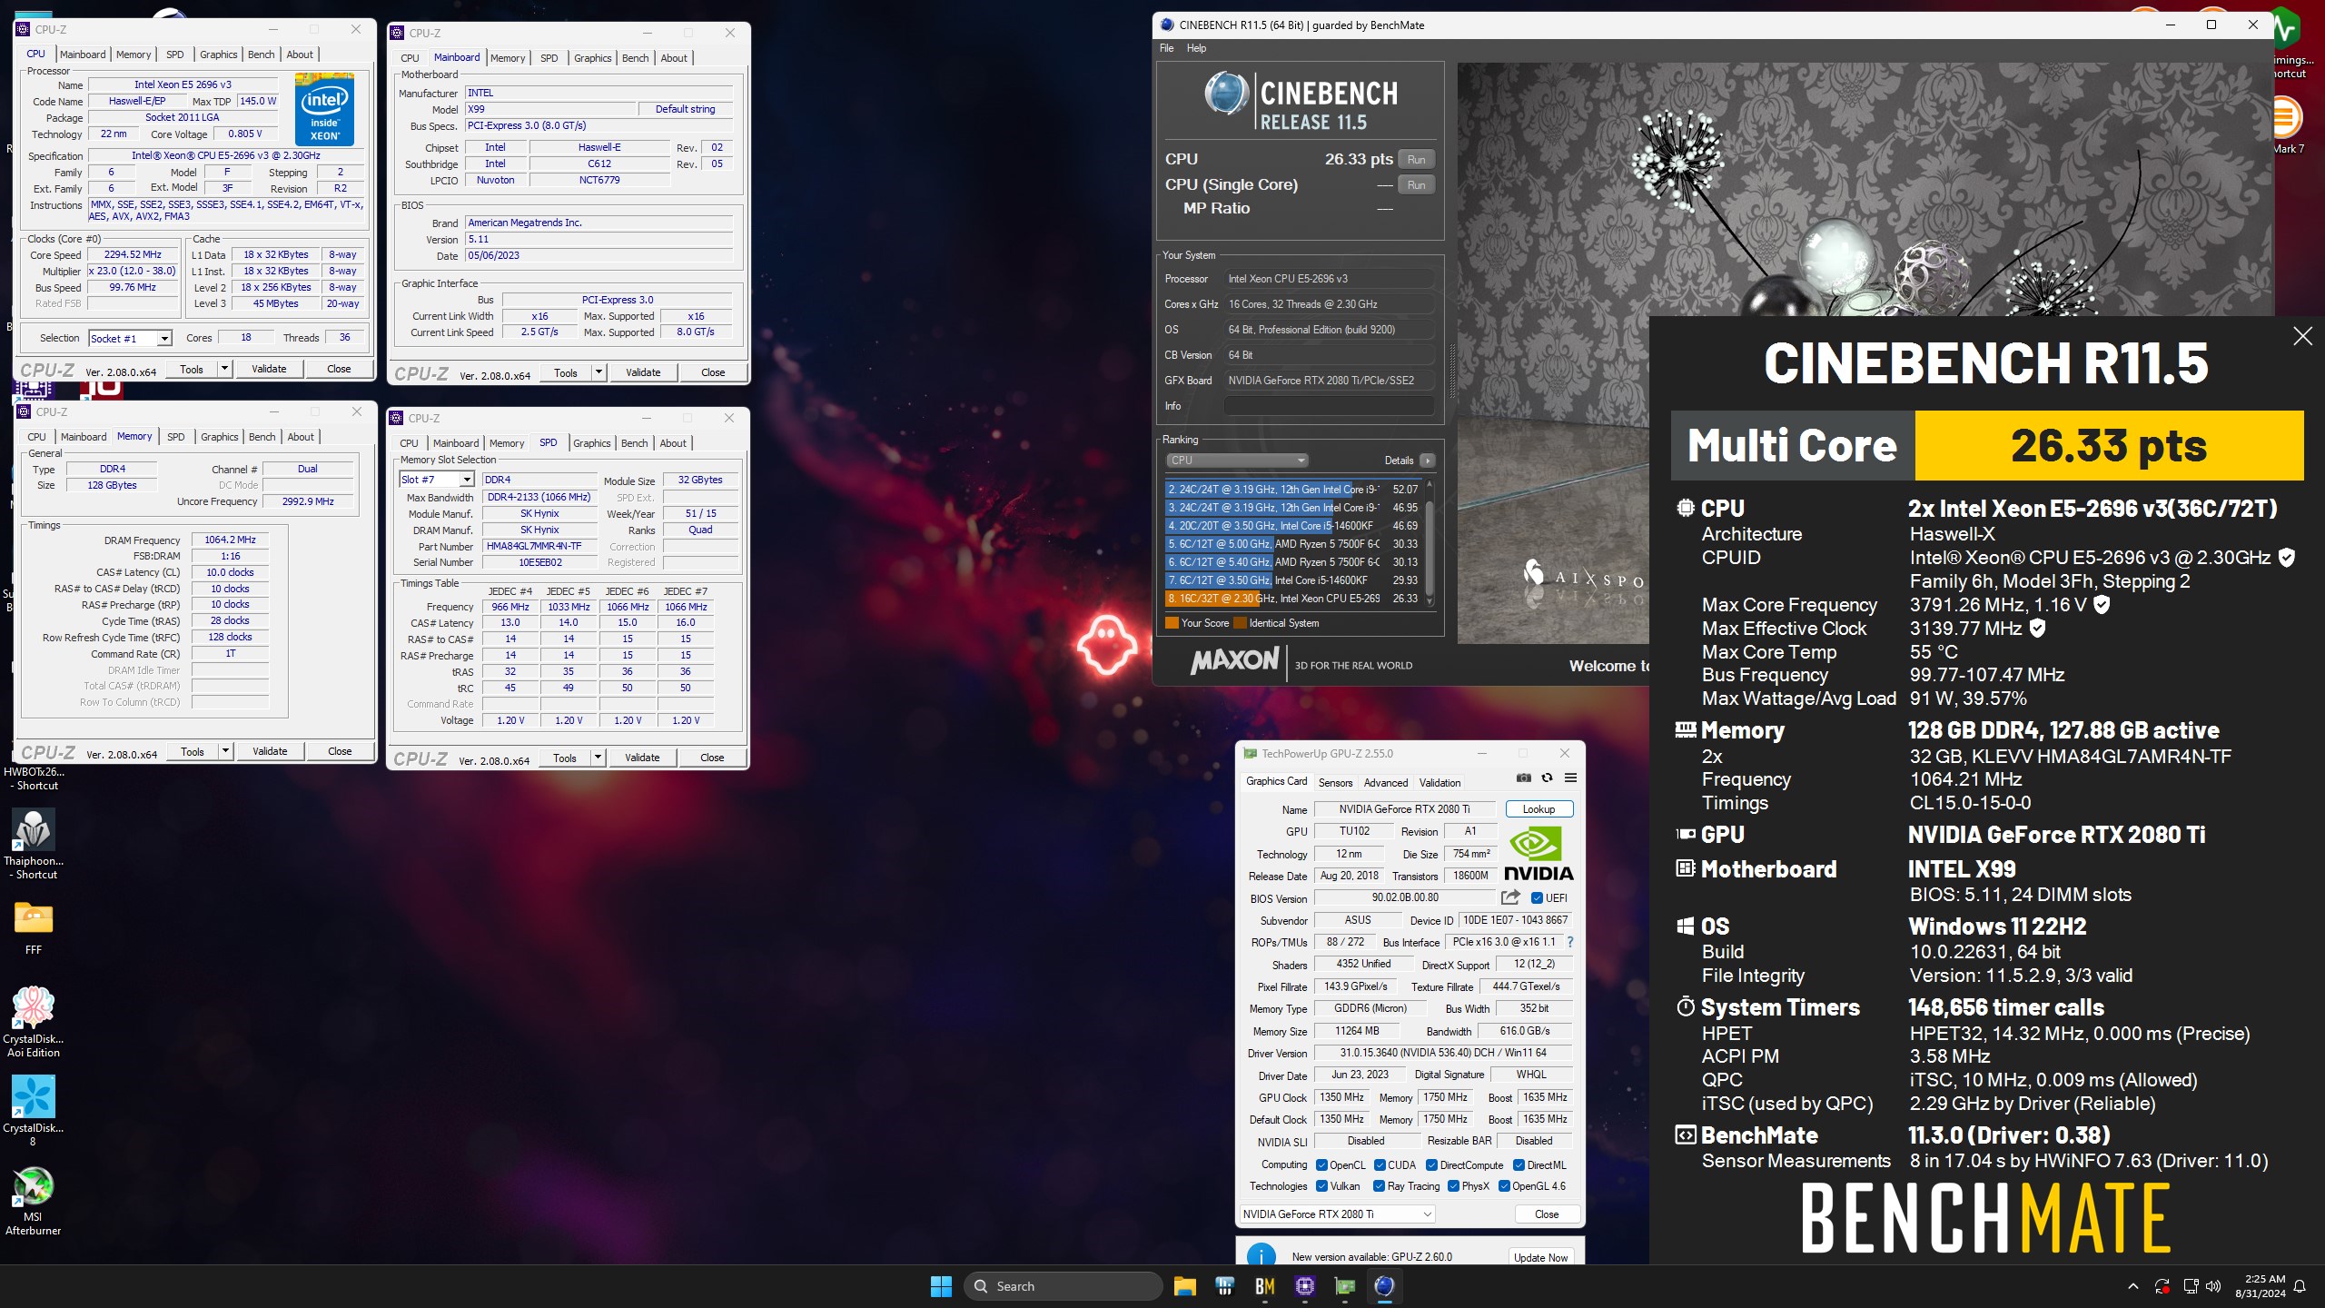Viewport: 2325px width, 1308px height.
Task: Click the BenchMate BM taskbar icon
Action: (1264, 1286)
